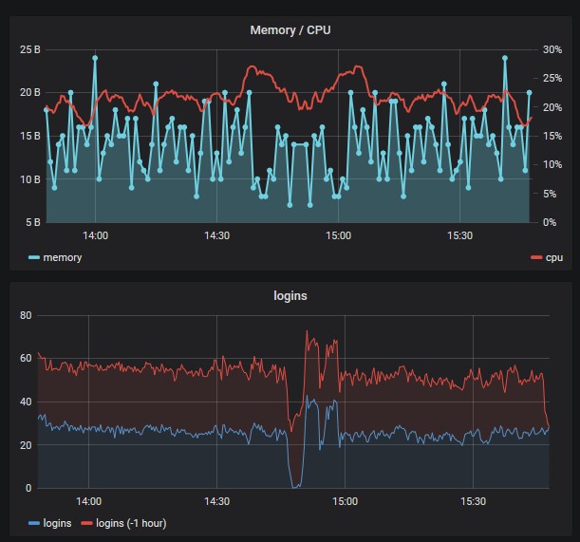This screenshot has width=580, height=542.
Task: Toggle the cpu series legend label
Action: click(553, 257)
